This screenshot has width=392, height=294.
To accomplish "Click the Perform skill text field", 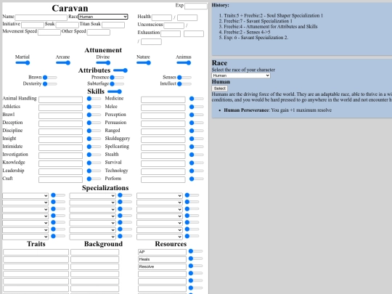I will pos(163,179).
